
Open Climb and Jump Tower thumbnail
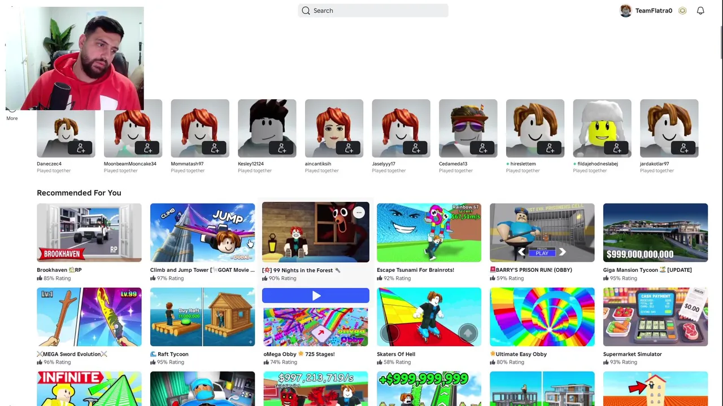(202, 232)
